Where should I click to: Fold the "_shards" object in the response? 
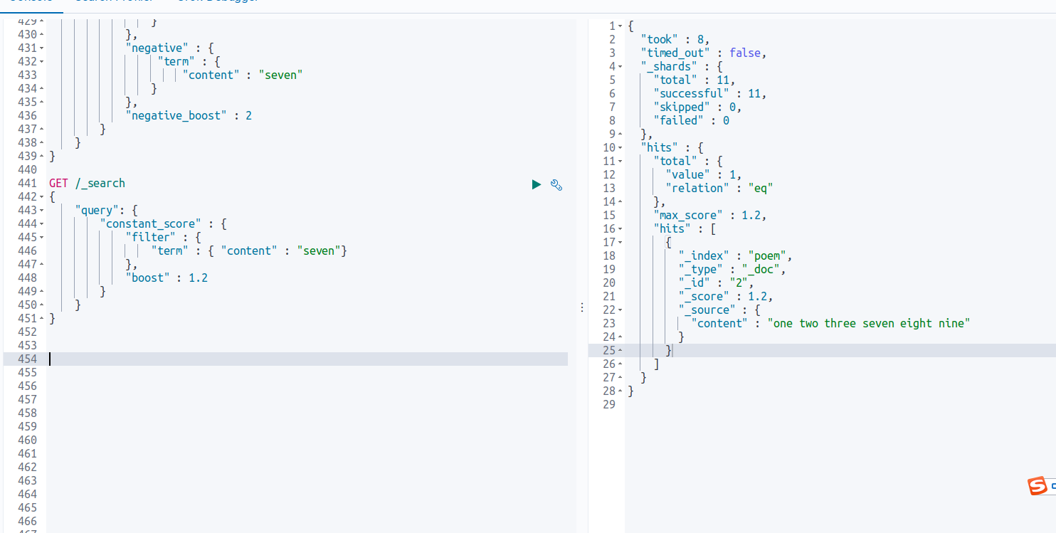click(x=621, y=67)
